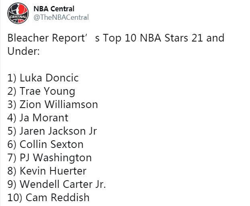Click the Kevin Huerter list entry

coord(47,171)
